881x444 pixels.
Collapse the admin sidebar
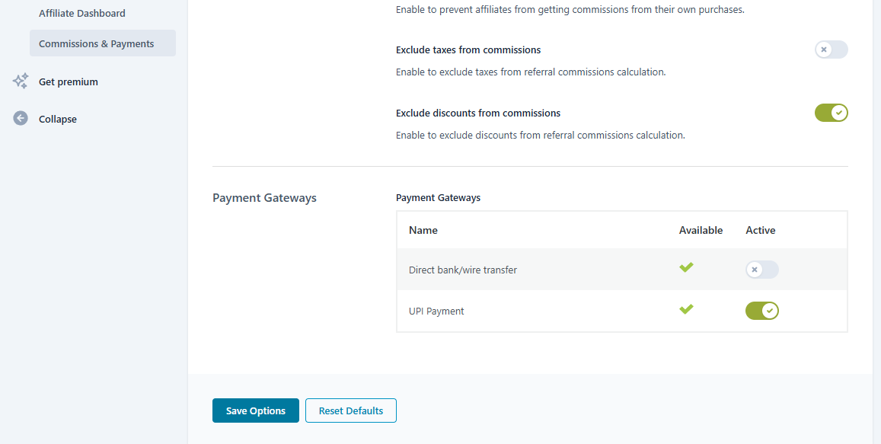pos(57,119)
